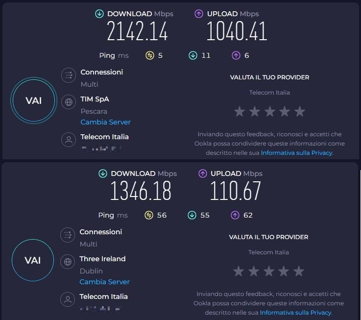Click the user icon beside bottom Telecom Italia
This screenshot has width=361, height=320.
[68, 299]
